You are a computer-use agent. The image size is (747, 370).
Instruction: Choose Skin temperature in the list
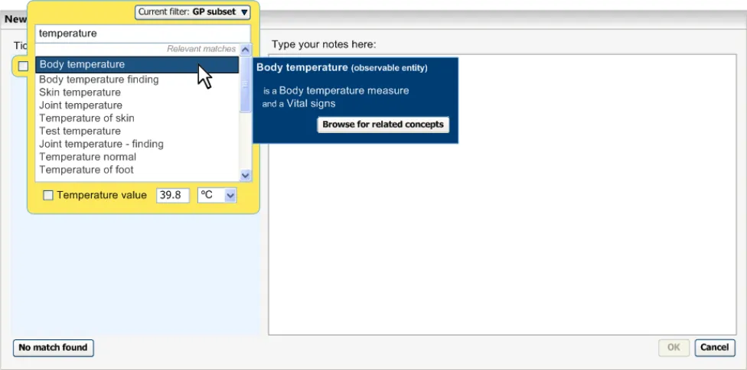(x=80, y=92)
